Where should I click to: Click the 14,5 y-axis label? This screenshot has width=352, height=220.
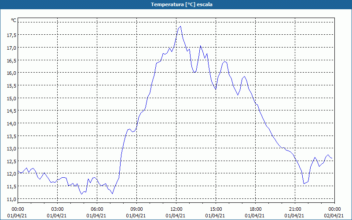coord(11,111)
